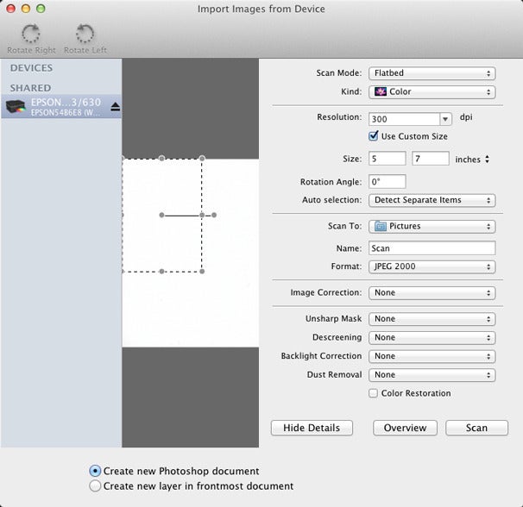Click the red close window button
The width and height of the screenshot is (523, 507).
pyautogui.click(x=10, y=9)
